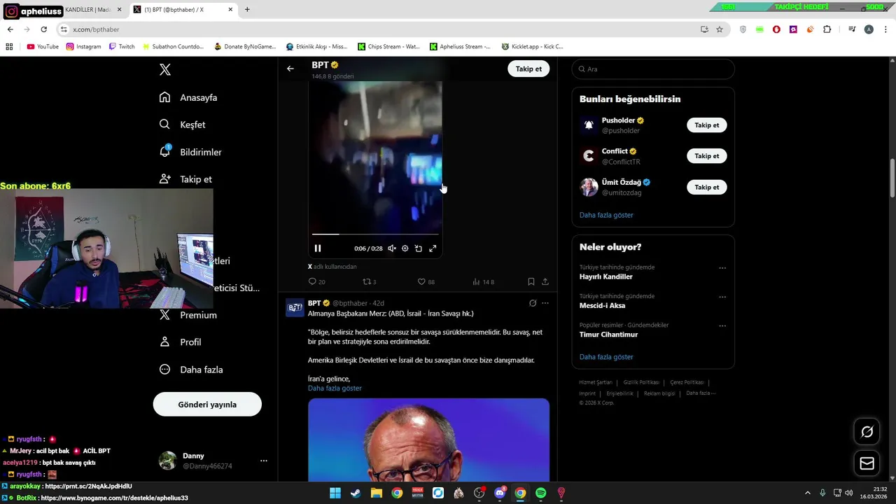View analytics showing 14 B views

(x=483, y=281)
